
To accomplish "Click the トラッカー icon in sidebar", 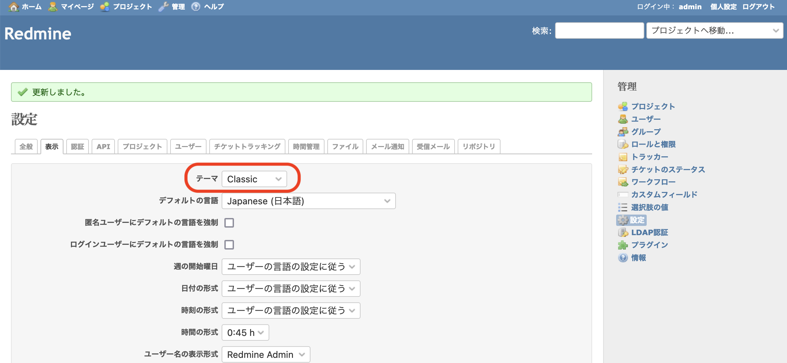I will pyautogui.click(x=623, y=157).
